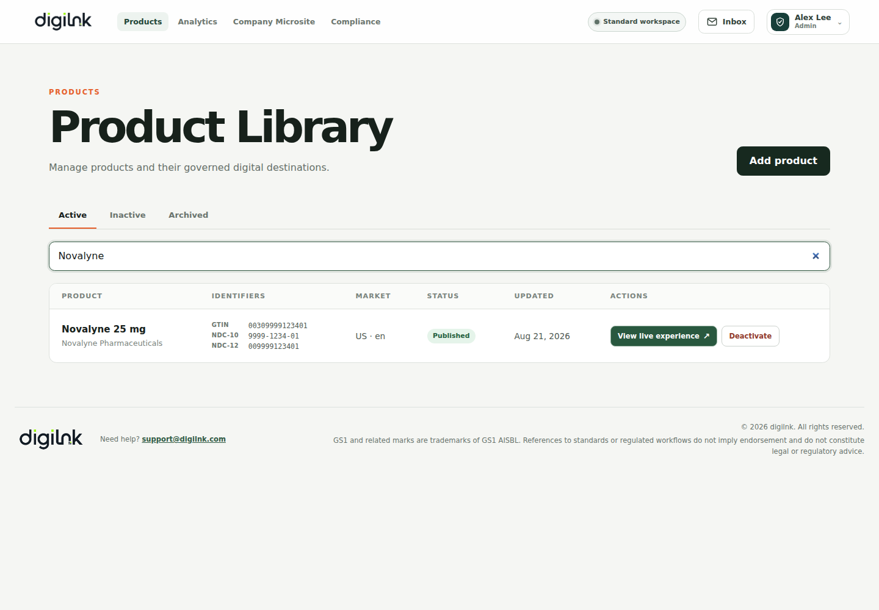Select the Novalyne 25 mg product name

point(104,329)
